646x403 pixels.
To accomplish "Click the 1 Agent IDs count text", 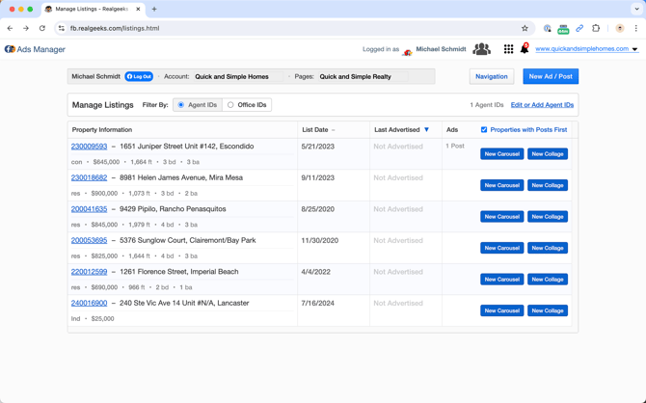I will pyautogui.click(x=487, y=105).
